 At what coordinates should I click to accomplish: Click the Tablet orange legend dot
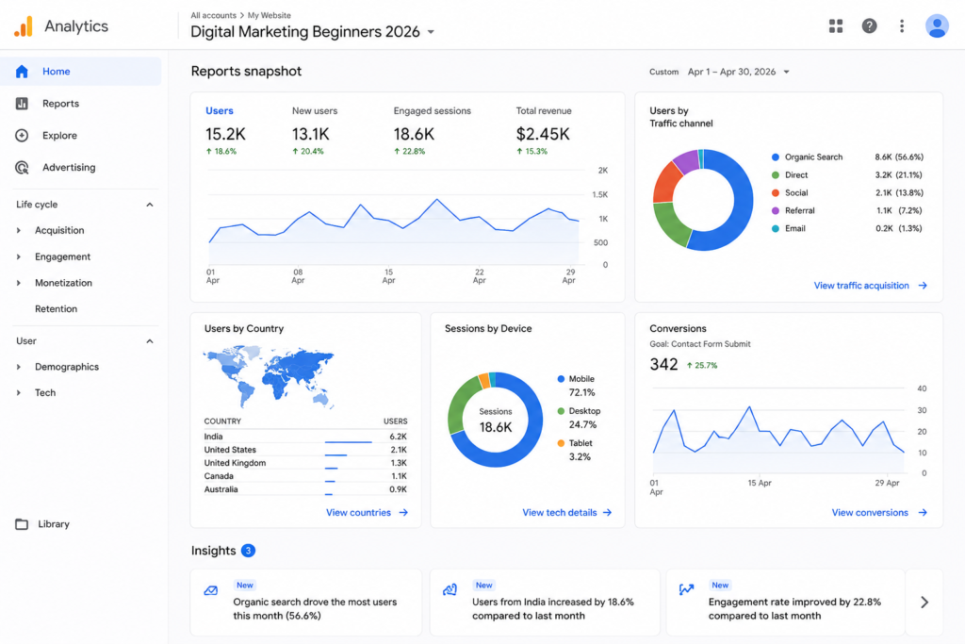(x=561, y=443)
